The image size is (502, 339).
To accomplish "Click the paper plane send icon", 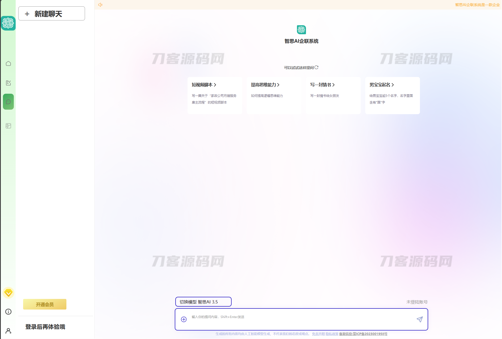I will pos(419,319).
